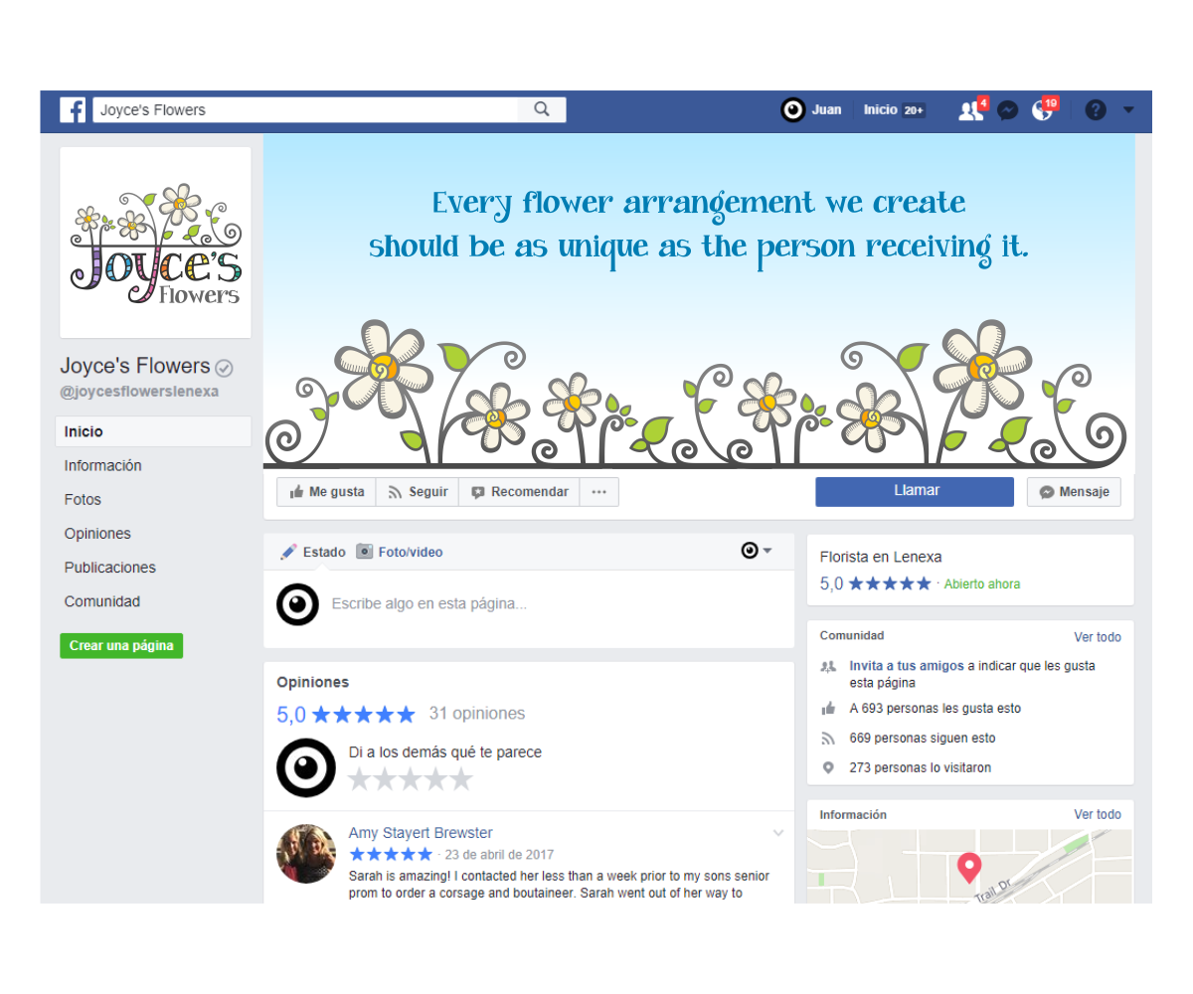
Task: Open Joyce's Flowers profile logo picture
Action: coord(155,243)
